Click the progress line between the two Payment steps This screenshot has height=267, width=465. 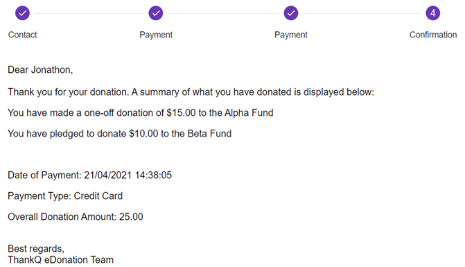pos(223,13)
